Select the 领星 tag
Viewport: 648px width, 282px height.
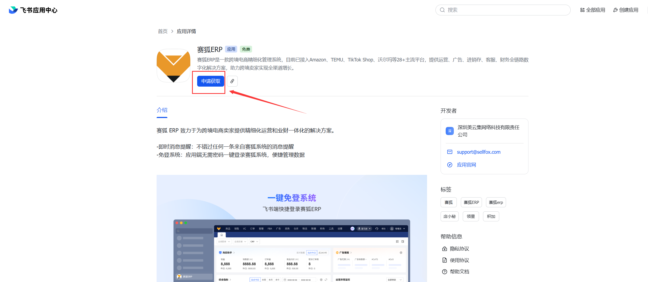pos(471,217)
